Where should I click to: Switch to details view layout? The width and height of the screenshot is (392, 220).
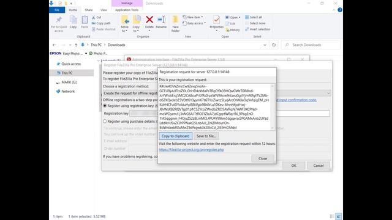(332, 216)
